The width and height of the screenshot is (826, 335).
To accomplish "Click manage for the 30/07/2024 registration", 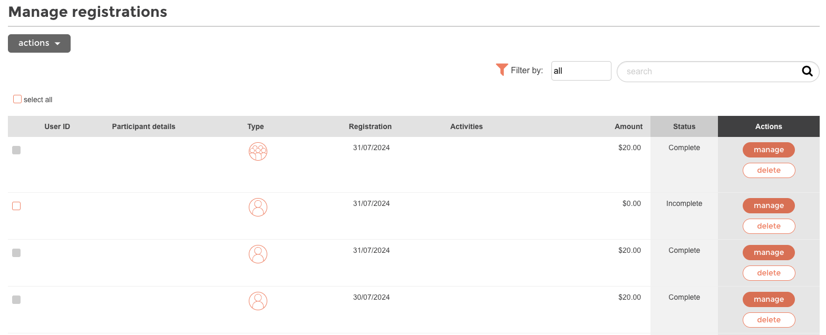I will click(769, 299).
